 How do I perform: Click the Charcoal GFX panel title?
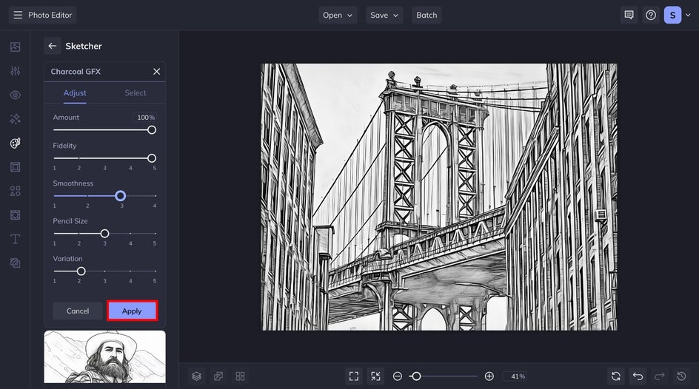(76, 71)
